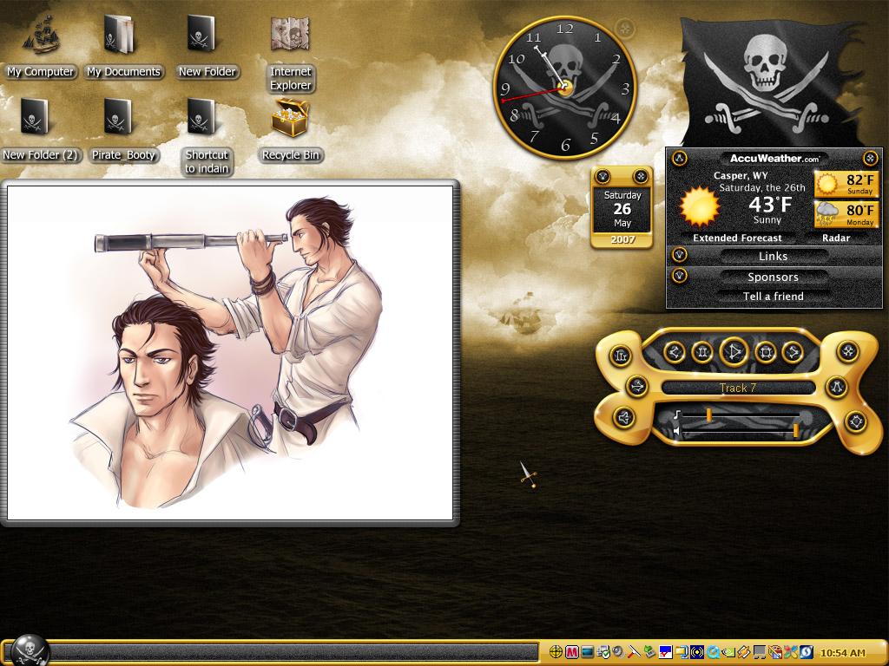
Task: Open the Extended Forecast link
Action: (x=737, y=238)
